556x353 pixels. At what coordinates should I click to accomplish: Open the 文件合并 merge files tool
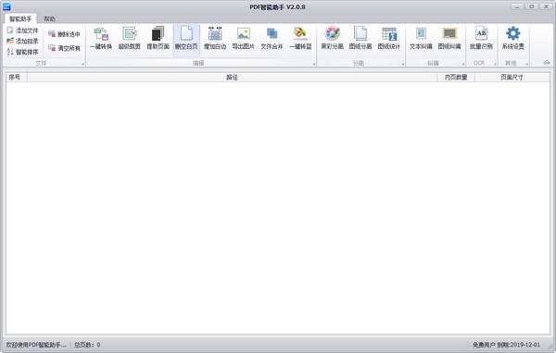point(272,39)
